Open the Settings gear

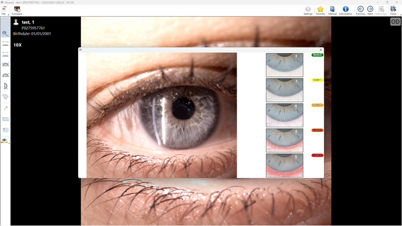(308, 10)
